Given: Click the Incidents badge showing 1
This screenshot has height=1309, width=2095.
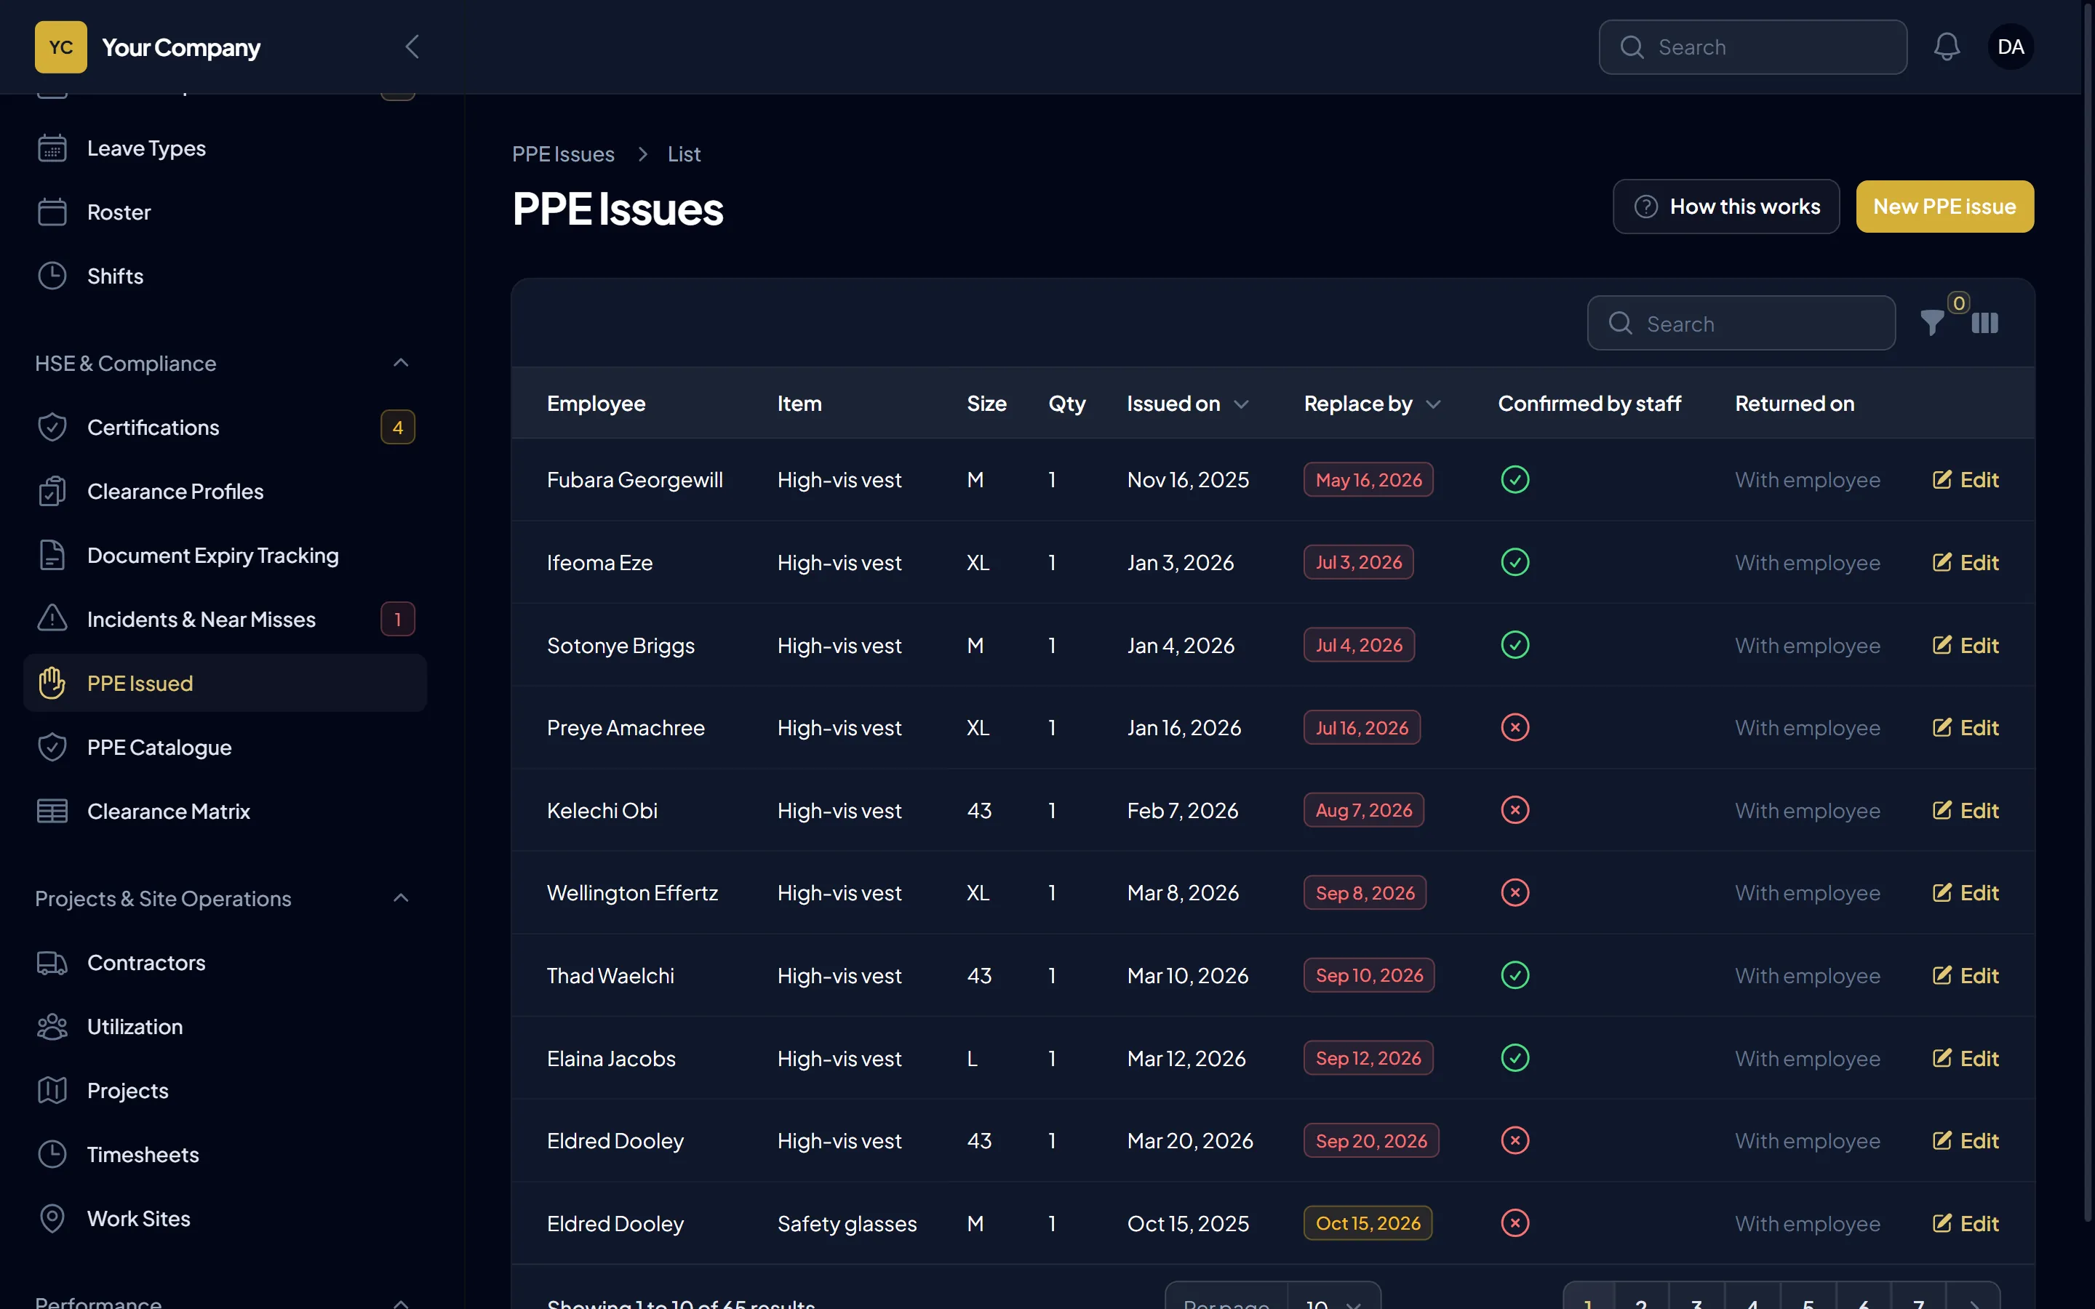Looking at the screenshot, I should click(x=397, y=619).
